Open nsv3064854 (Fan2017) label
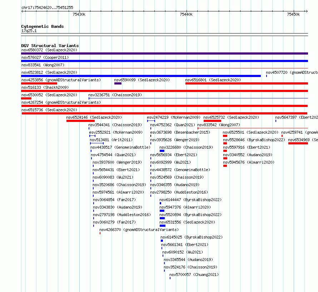The width and height of the screenshot is (318, 292). 114,200
